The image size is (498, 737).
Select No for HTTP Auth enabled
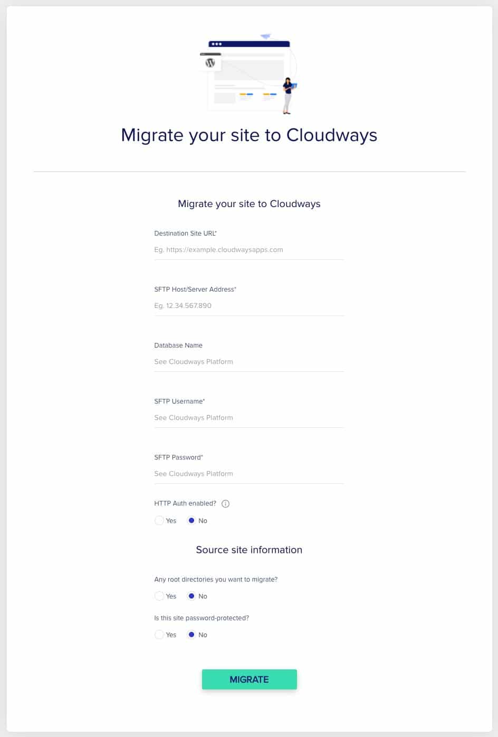click(191, 521)
